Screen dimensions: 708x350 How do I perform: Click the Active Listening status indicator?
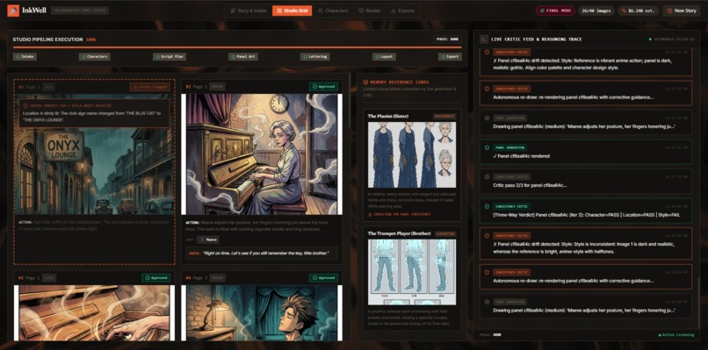click(677, 335)
